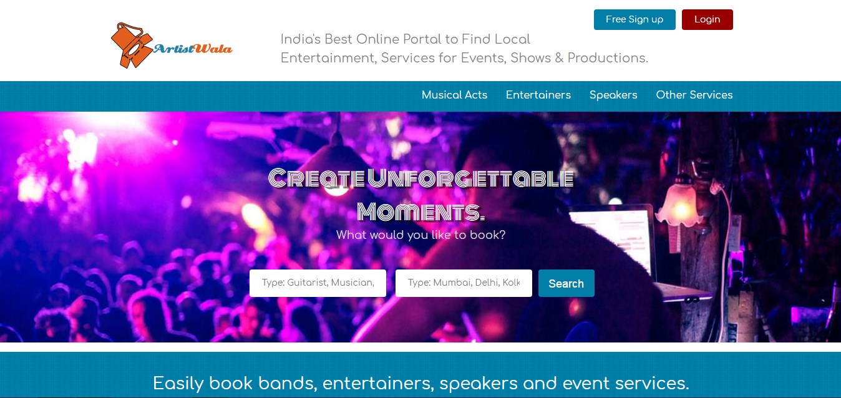Select the Speakers menu item
The image size is (841, 398).
[x=613, y=95]
